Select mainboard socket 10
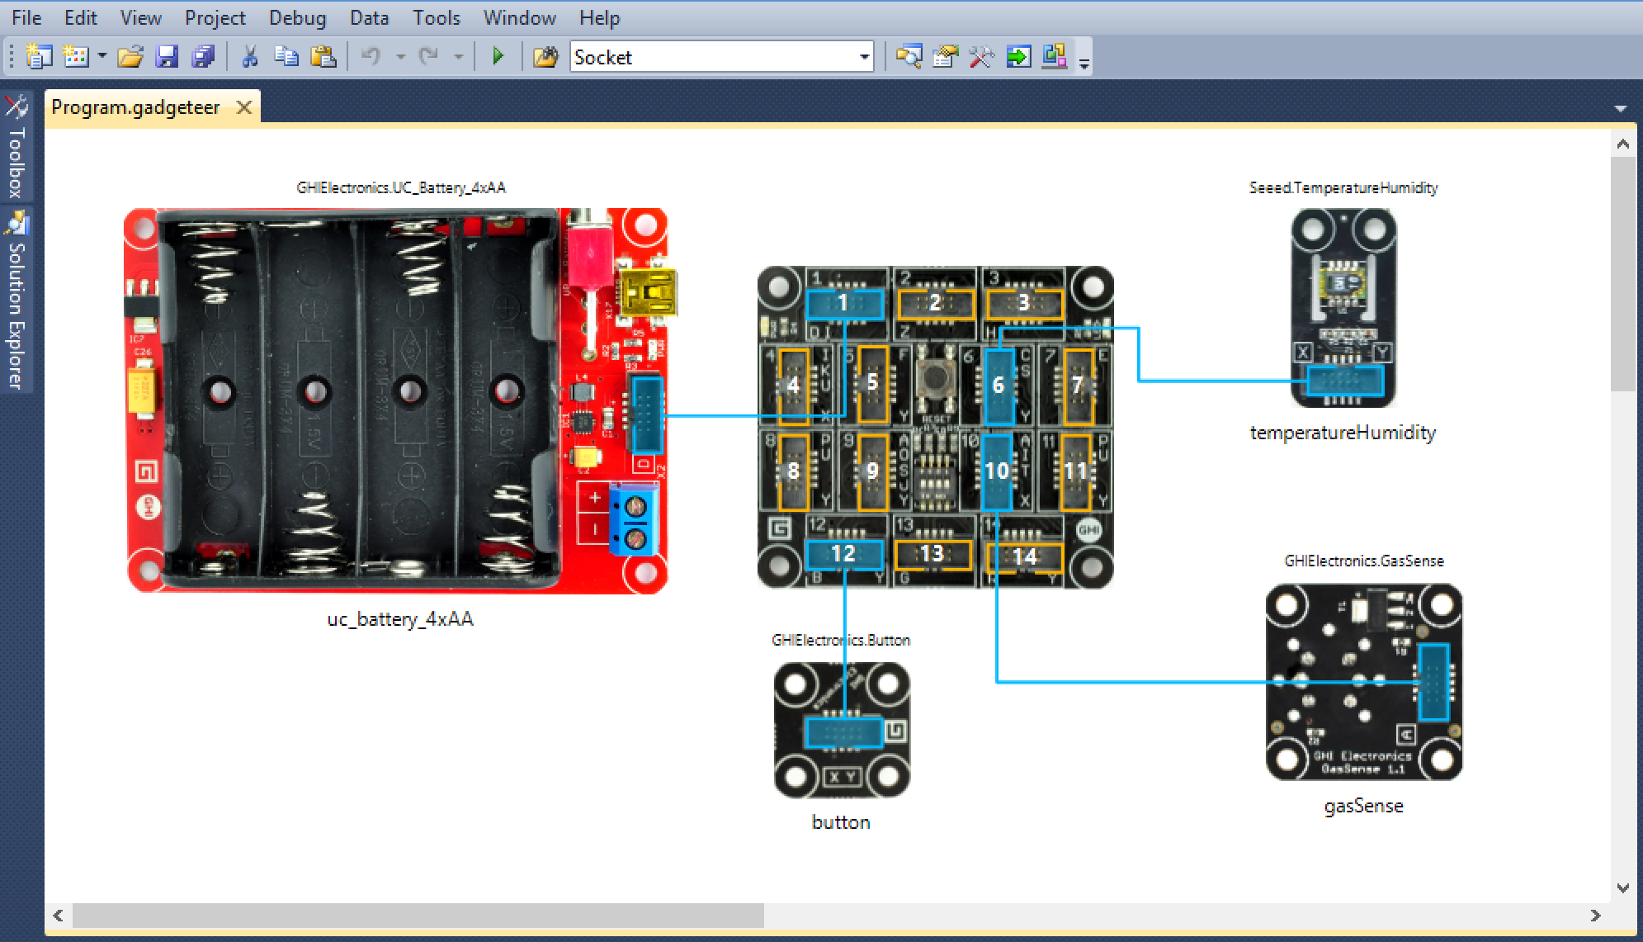 (997, 472)
